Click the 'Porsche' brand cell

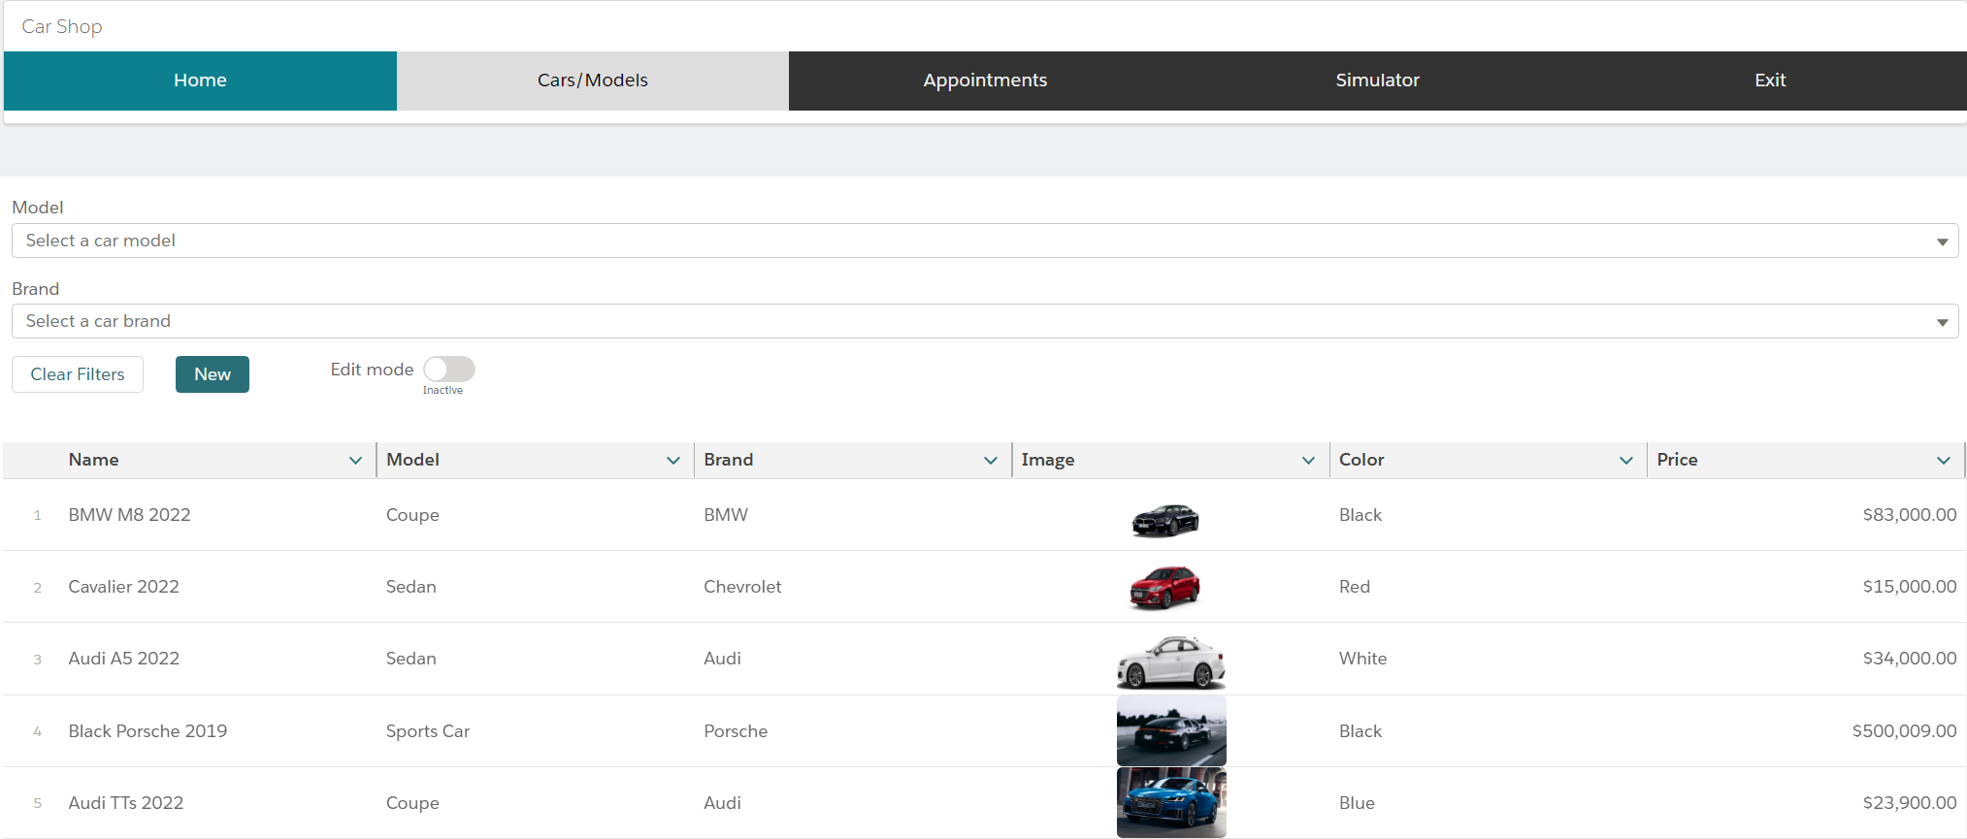(x=736, y=731)
